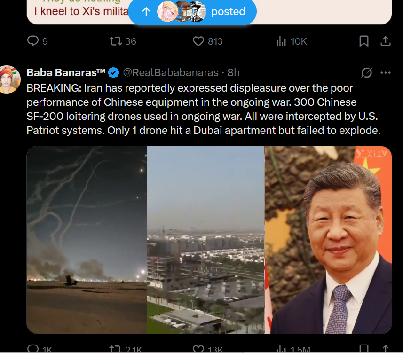403x353 pixels.
Task: Click the 8h timestamp of the tweet
Action: [233, 72]
